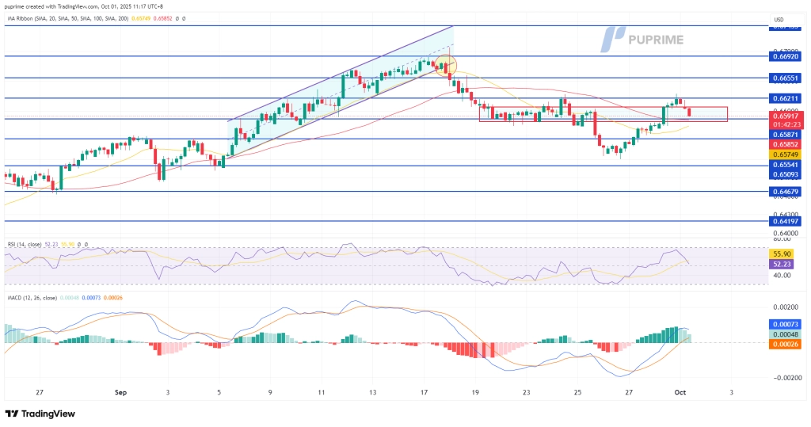Click the Sep label on the time axis

click(x=120, y=392)
